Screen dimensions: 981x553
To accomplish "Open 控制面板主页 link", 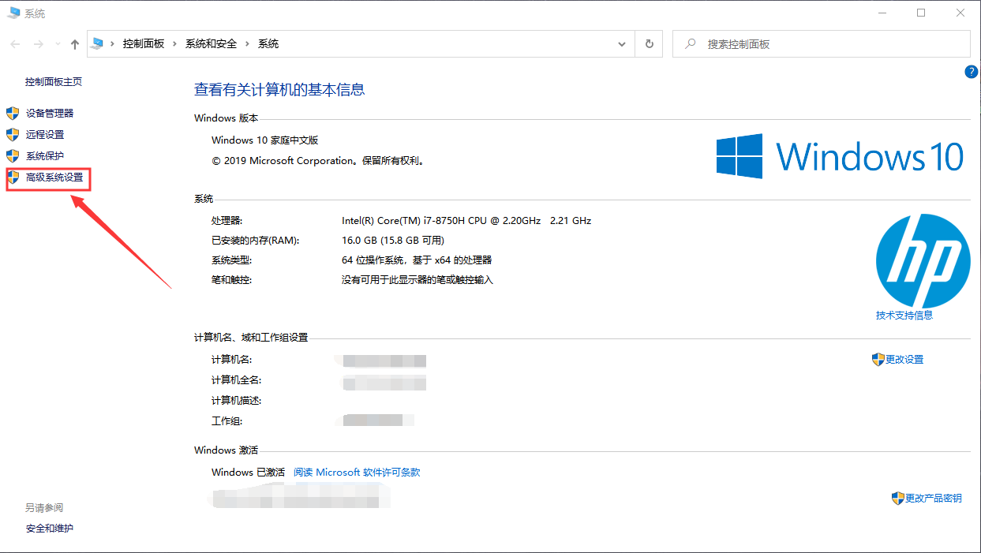I will click(x=54, y=82).
